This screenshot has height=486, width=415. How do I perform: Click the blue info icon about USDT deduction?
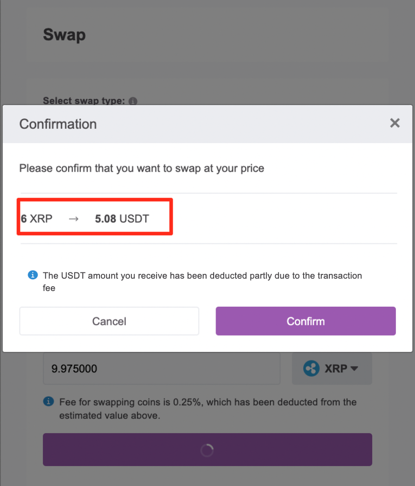[33, 275]
